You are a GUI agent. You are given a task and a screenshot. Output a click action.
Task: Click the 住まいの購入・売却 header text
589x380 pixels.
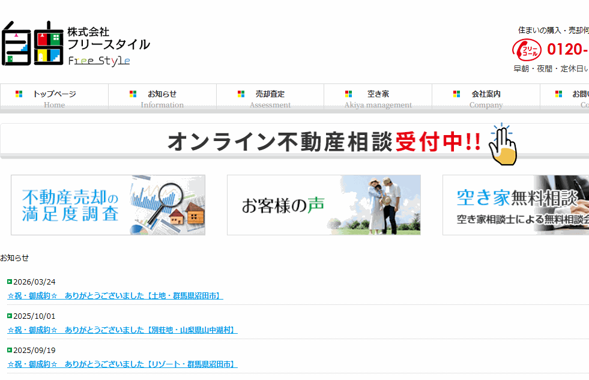(554, 31)
